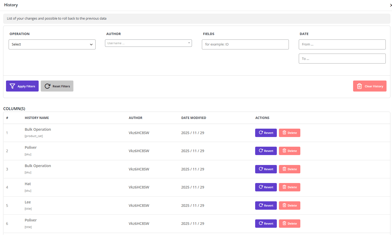Pick a To date

coord(342,59)
